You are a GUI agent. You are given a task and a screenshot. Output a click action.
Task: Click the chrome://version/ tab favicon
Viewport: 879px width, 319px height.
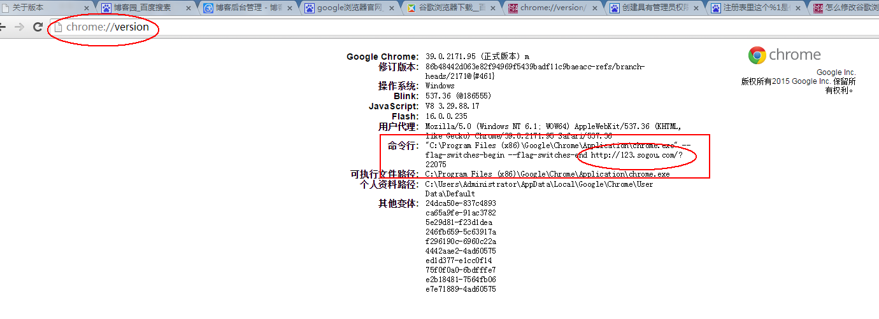[x=513, y=8]
